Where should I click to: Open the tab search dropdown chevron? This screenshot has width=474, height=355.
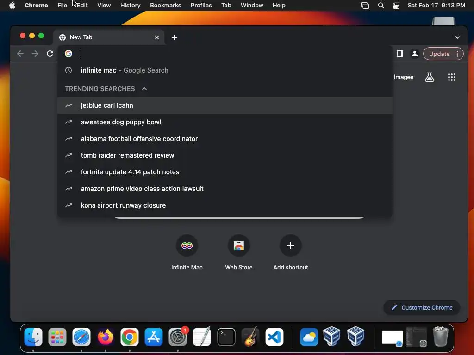tap(457, 37)
